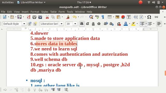Screen dimensions: 166x93
Task: Open the font size dropdown arrow
Action: 75,24
